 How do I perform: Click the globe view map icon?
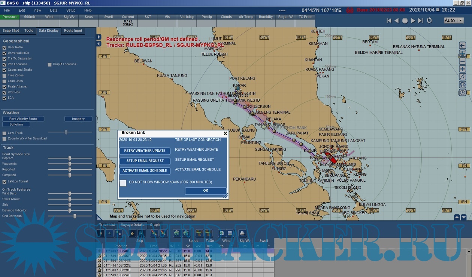[463, 84]
